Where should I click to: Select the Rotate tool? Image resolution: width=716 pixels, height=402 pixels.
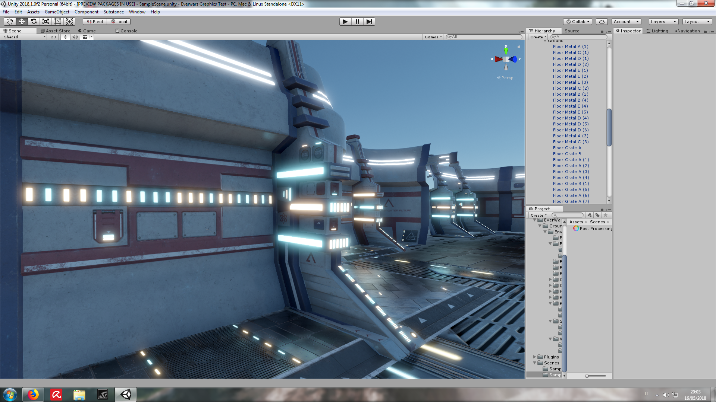(x=34, y=22)
